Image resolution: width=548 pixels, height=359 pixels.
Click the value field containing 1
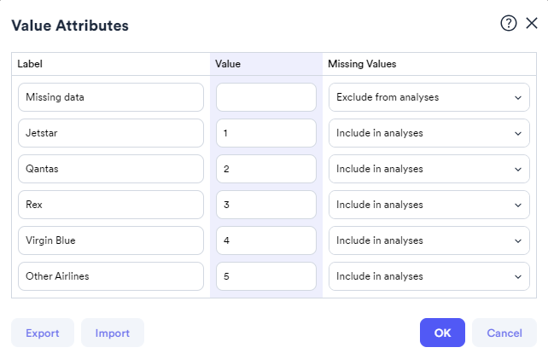tap(266, 133)
